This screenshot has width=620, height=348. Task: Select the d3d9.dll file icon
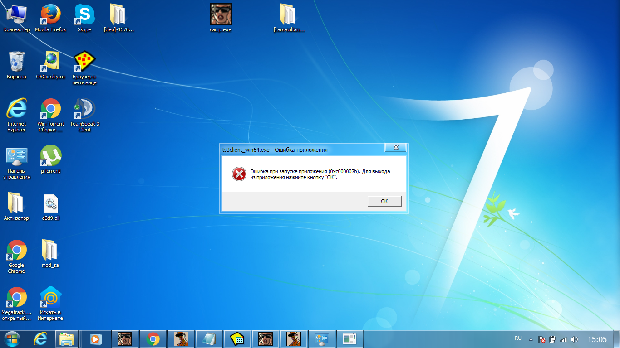coord(50,207)
